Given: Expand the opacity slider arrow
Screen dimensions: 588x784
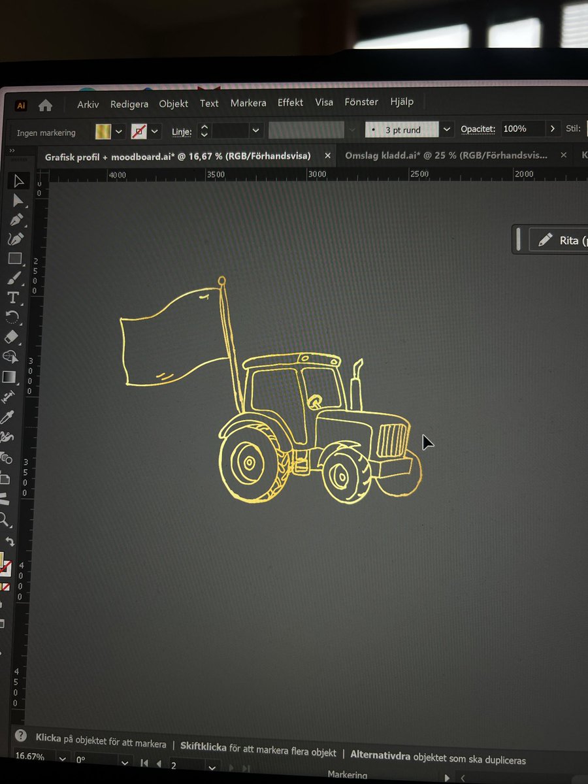Looking at the screenshot, I should coord(553,129).
